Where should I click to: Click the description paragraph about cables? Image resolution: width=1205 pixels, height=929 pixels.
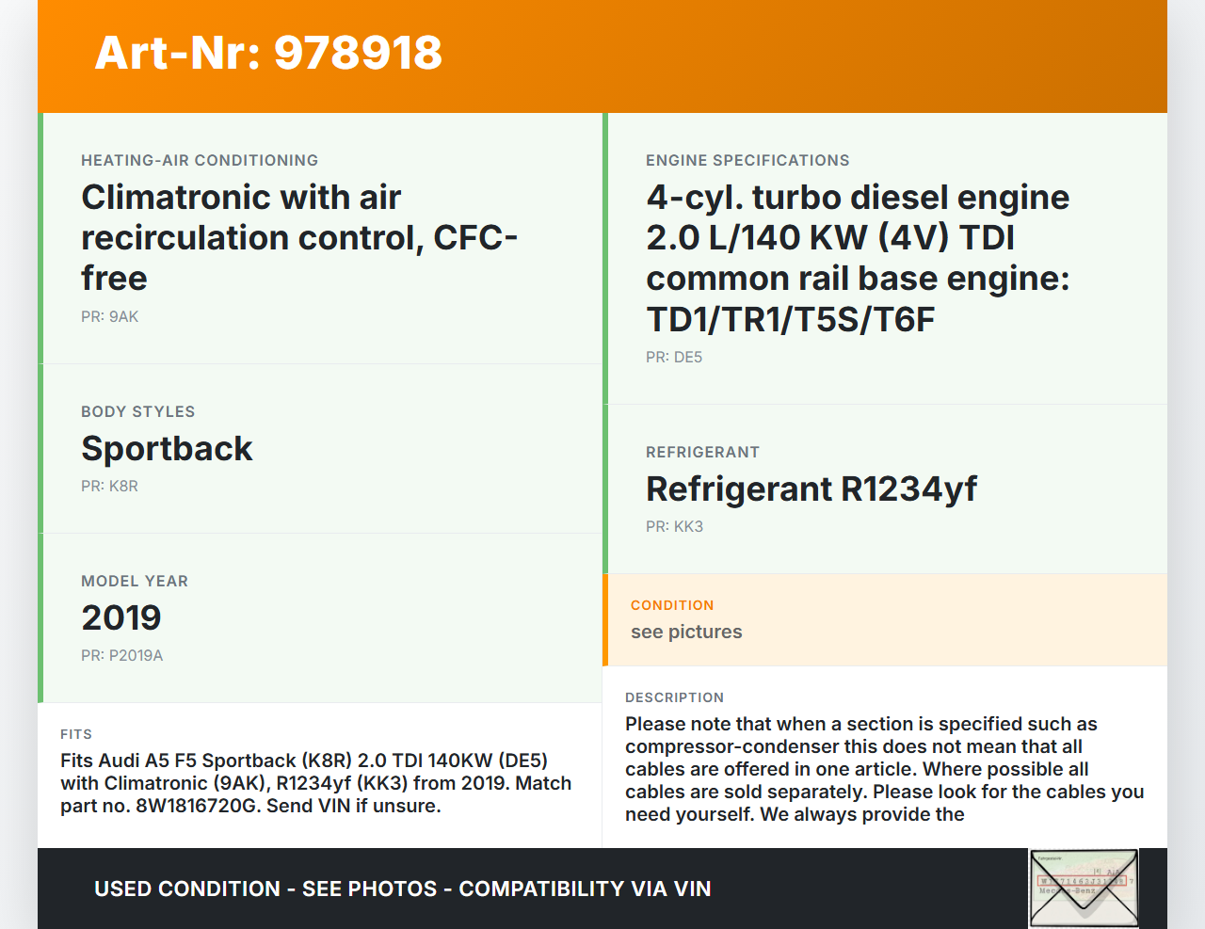coord(884,769)
